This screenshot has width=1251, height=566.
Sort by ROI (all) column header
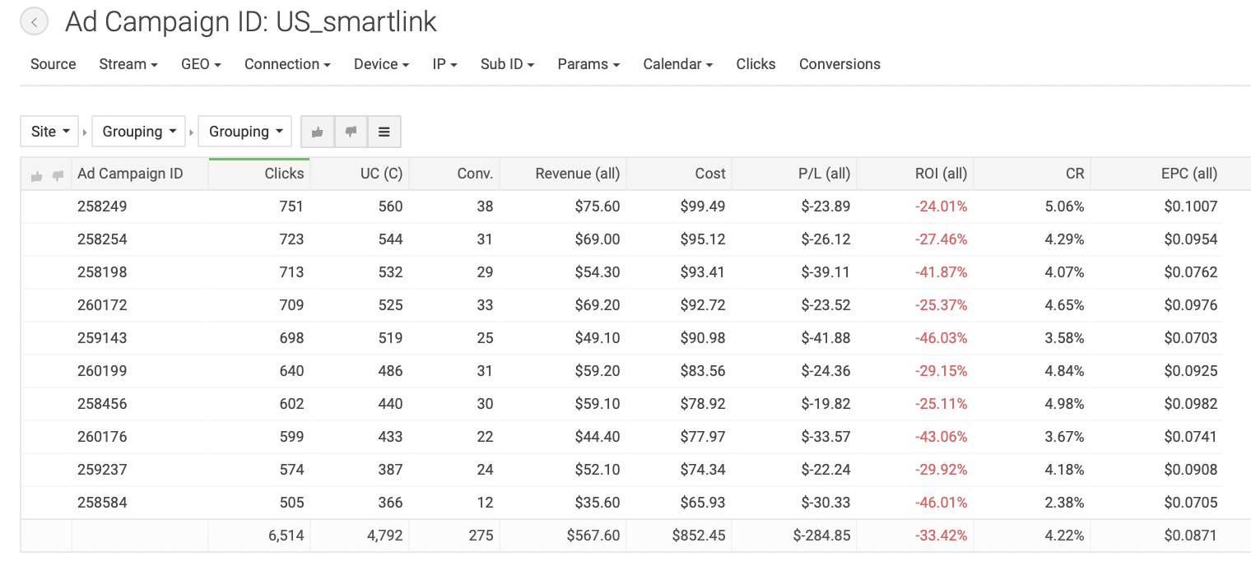tap(941, 174)
